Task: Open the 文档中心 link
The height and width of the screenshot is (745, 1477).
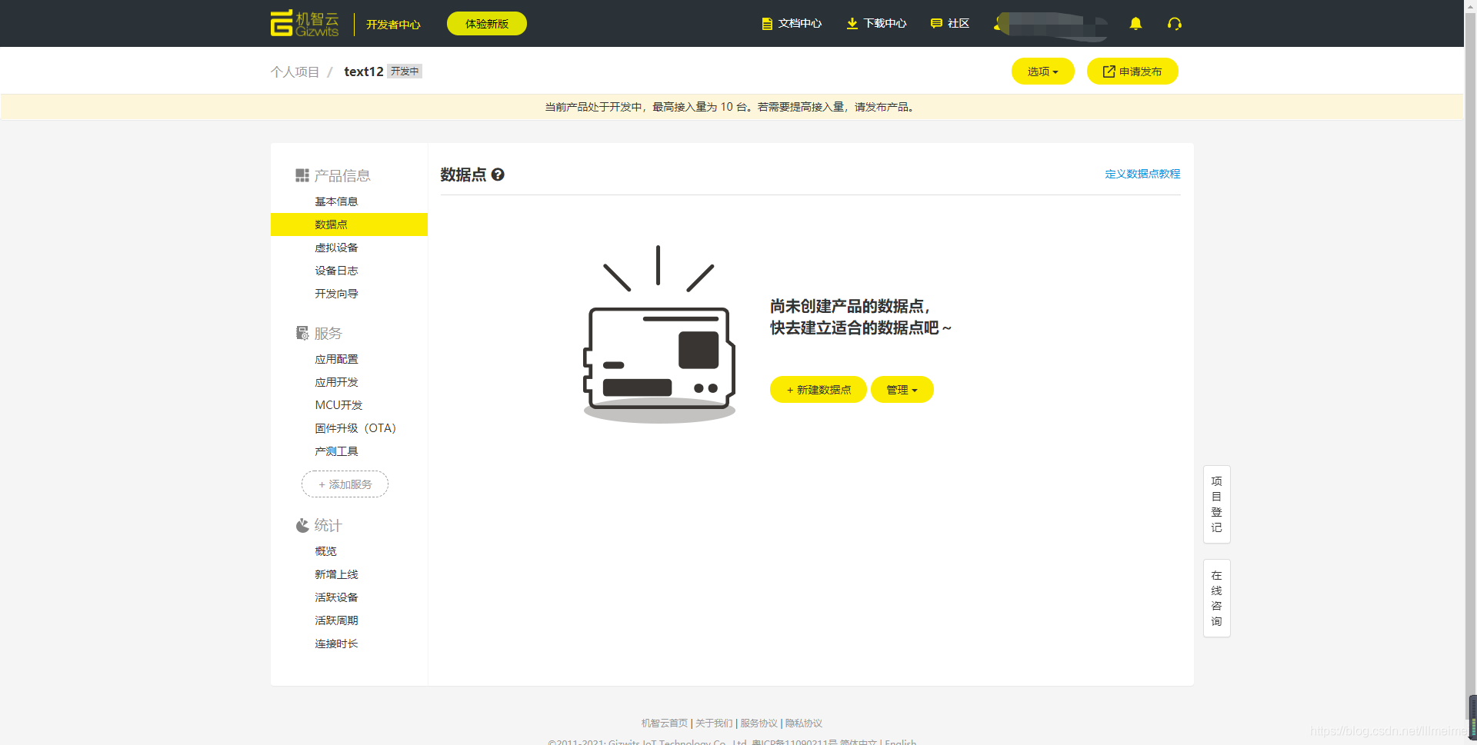Action: pyautogui.click(x=800, y=24)
